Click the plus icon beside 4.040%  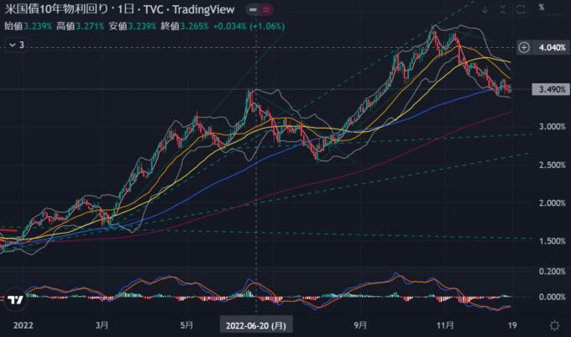[524, 48]
